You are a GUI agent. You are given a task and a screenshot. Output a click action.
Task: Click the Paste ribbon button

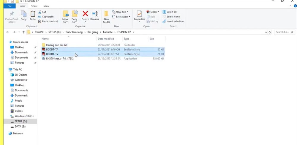[33, 15]
